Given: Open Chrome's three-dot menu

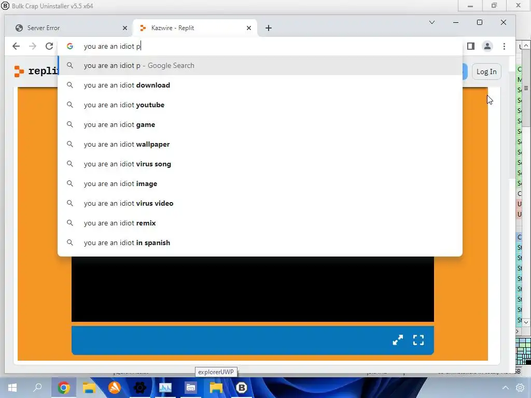Looking at the screenshot, I should (504, 46).
